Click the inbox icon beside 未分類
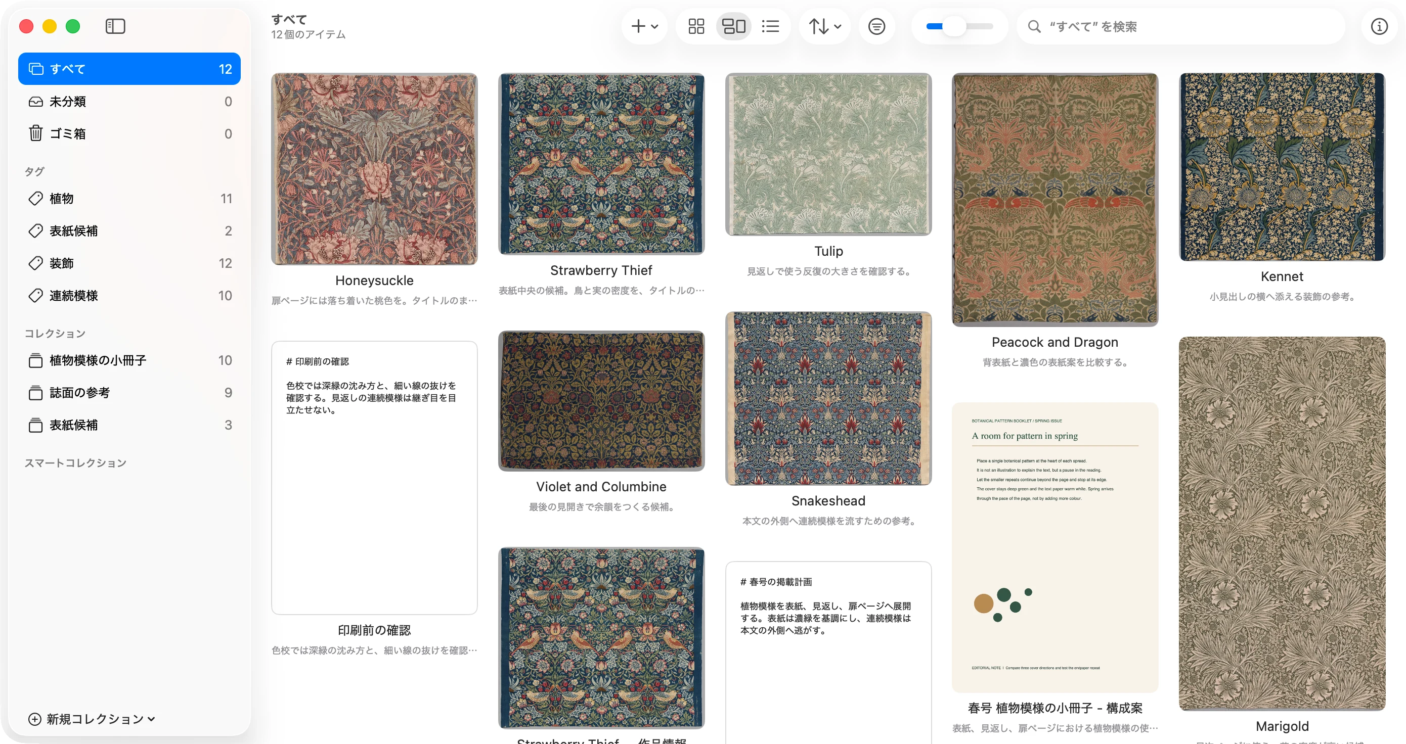Viewport: 1406px width, 744px height. (x=35, y=102)
